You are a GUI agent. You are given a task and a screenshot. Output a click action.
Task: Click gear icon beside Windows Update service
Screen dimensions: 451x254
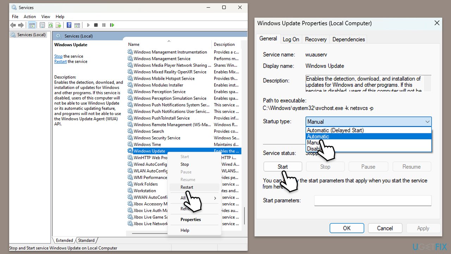click(x=130, y=151)
